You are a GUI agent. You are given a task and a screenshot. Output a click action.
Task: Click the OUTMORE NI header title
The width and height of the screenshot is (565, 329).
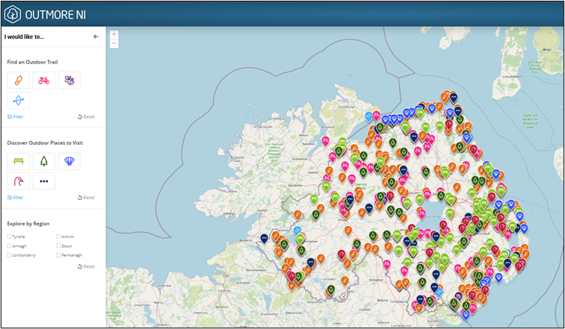[55, 15]
